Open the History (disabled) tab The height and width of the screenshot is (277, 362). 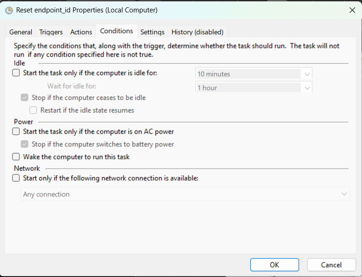[x=197, y=32]
